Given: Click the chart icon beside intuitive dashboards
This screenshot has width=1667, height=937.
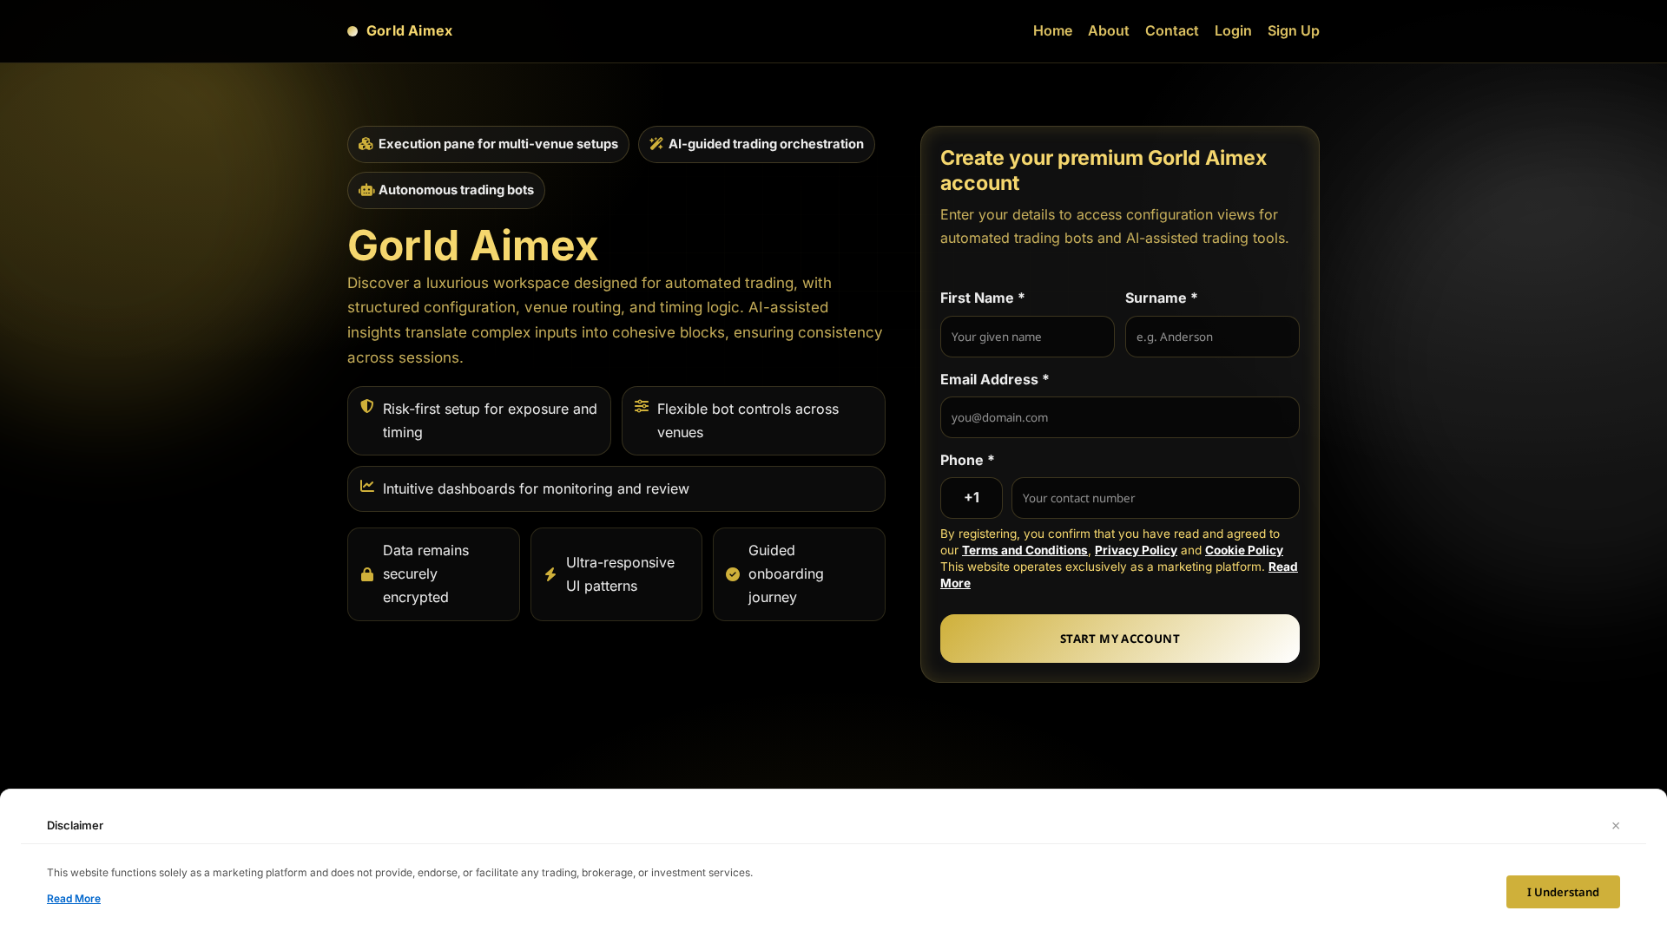Looking at the screenshot, I should click(x=367, y=488).
